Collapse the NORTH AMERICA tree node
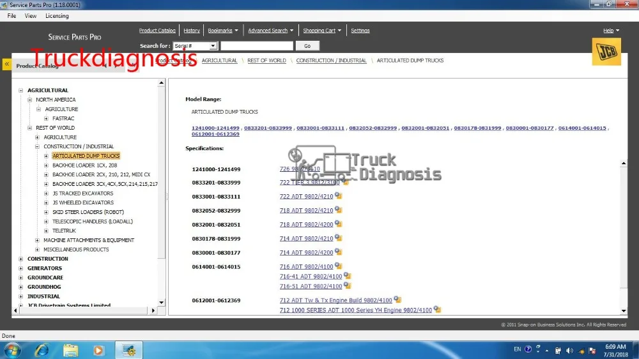Viewport: 639px width, 359px height. tap(30, 100)
